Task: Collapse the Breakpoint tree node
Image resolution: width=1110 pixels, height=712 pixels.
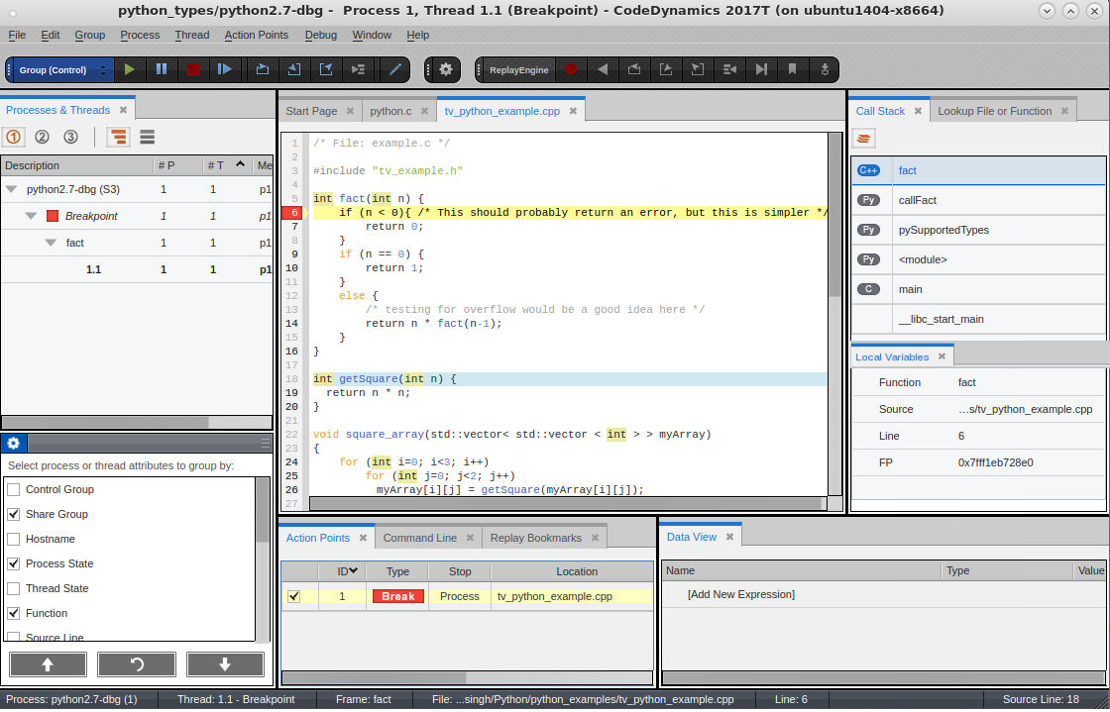Action: (32, 216)
